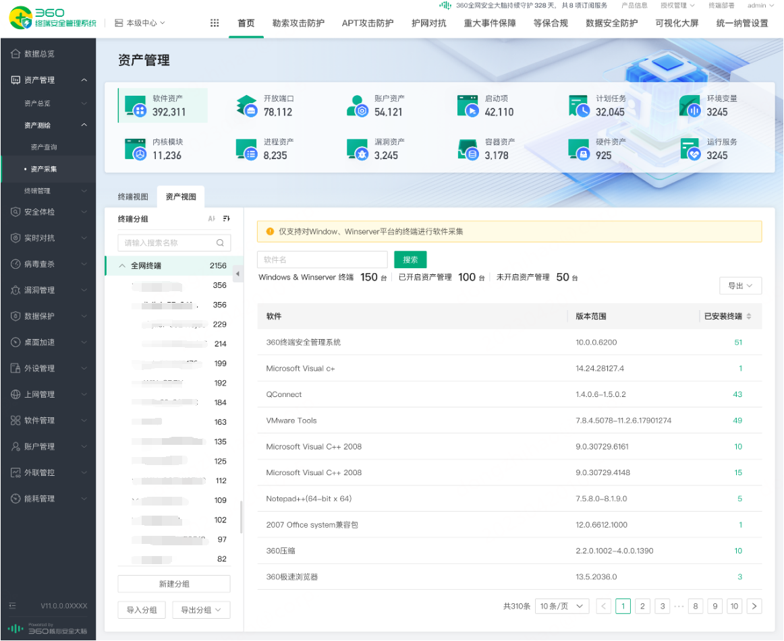
Task: Open the 终端部署 link
Action: [721, 5]
